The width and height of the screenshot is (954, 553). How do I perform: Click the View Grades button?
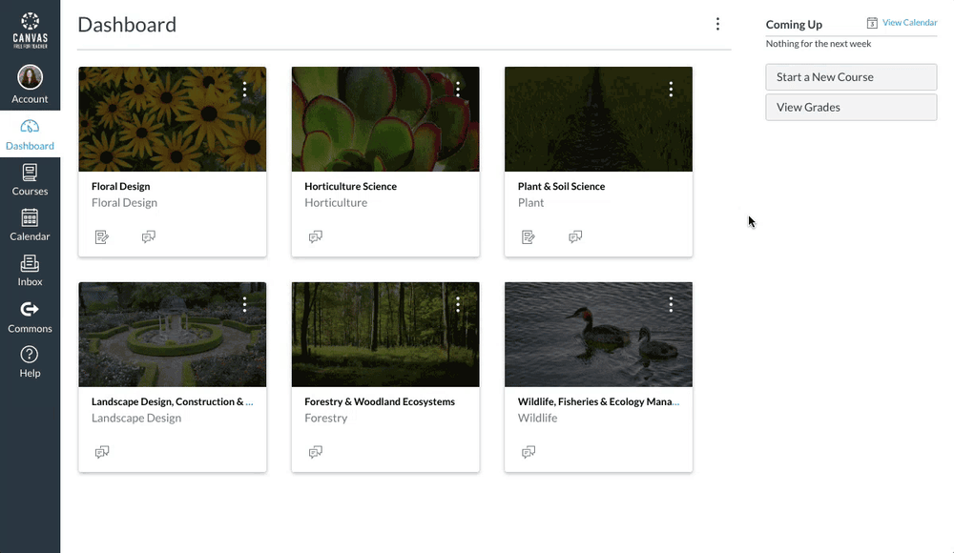tap(850, 107)
